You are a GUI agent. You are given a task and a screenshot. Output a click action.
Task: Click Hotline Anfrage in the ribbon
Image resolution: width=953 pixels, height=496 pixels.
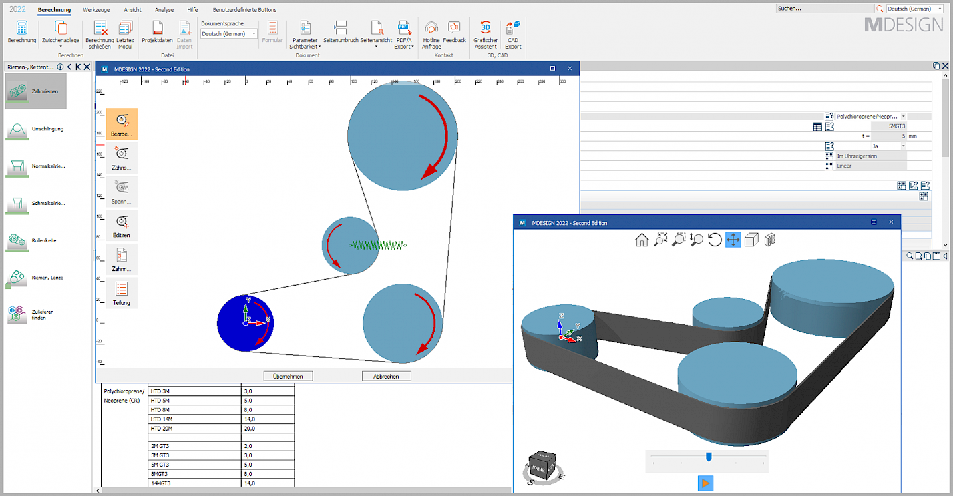point(431,35)
